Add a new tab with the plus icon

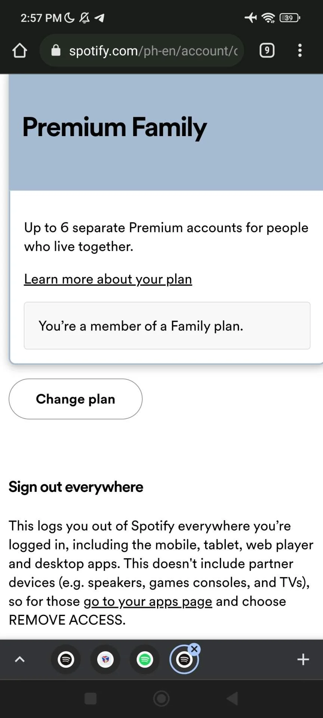[303, 659]
